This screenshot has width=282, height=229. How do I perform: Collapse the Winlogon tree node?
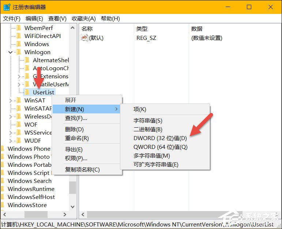tap(11, 52)
